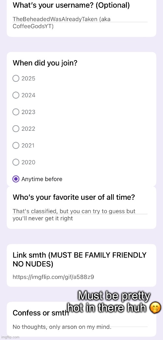Image resolution: width=163 pixels, height=340 pixels.
Task: Edit the Confess or smth answer
Action: [x=80, y=327]
